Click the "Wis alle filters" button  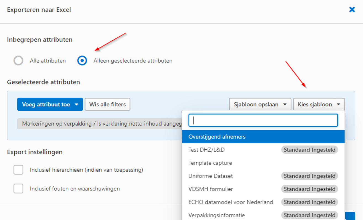[107, 104]
